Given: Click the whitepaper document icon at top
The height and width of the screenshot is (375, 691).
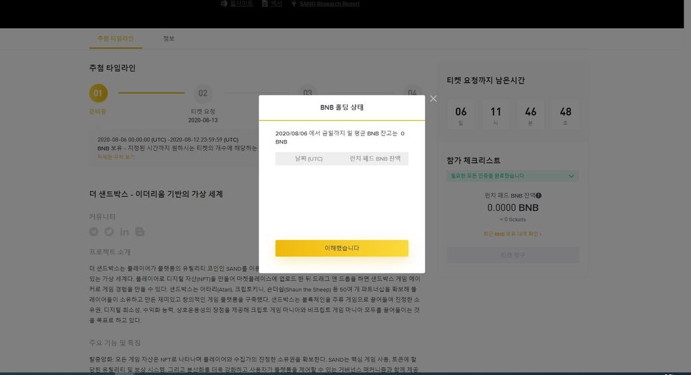Looking at the screenshot, I should 264,3.
